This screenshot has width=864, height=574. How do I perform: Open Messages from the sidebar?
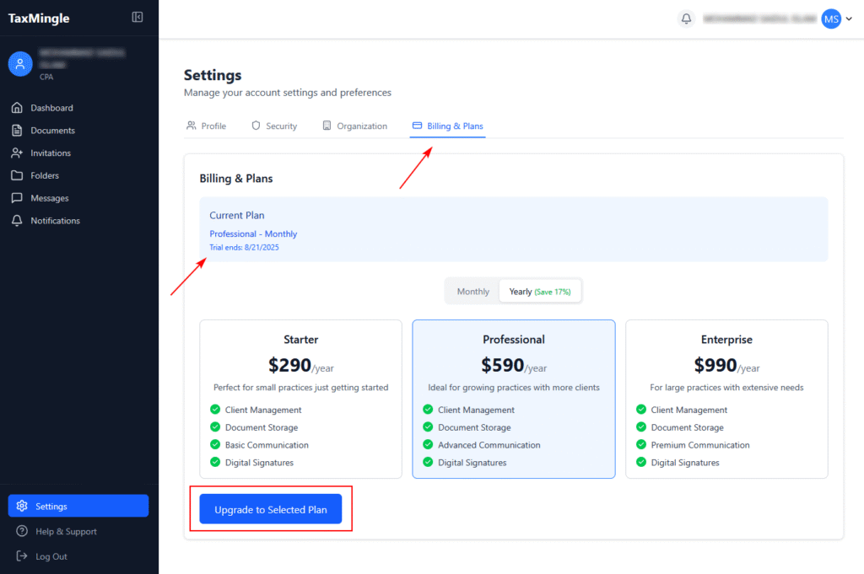click(49, 198)
